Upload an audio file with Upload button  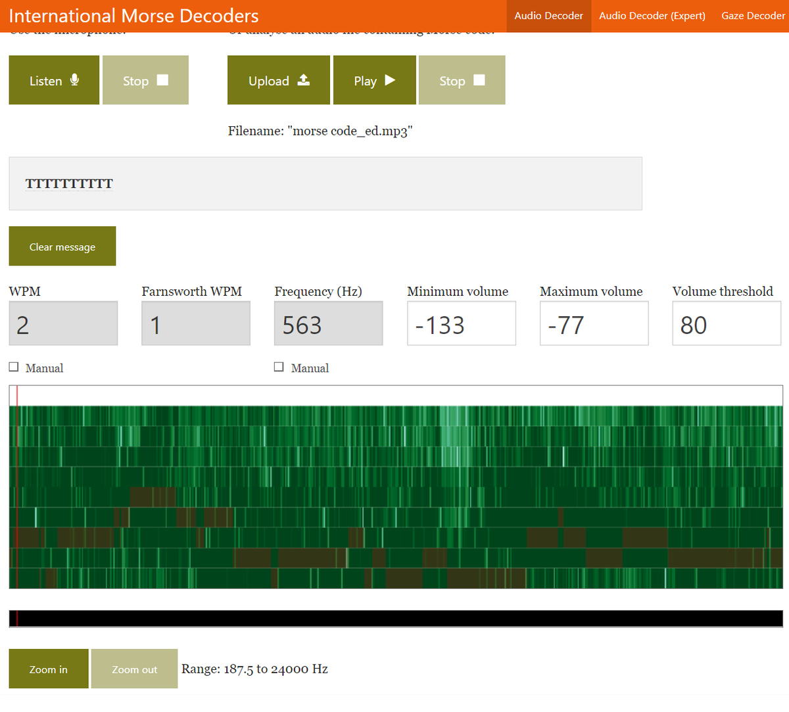pos(279,80)
